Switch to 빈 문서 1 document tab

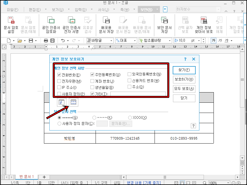coord(27,177)
